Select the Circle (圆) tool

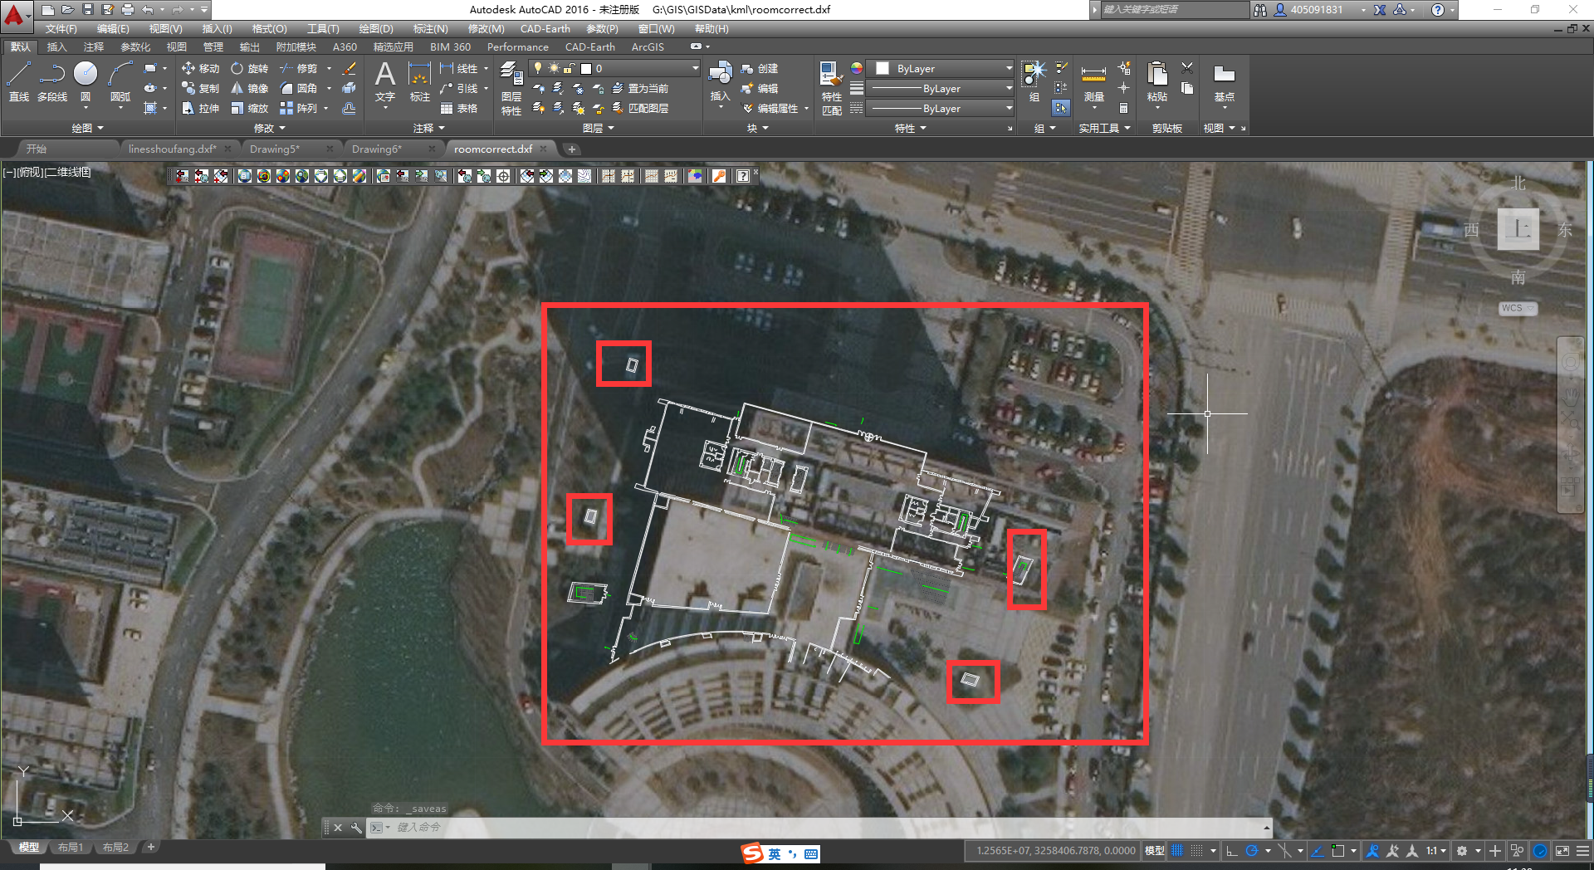pos(86,81)
